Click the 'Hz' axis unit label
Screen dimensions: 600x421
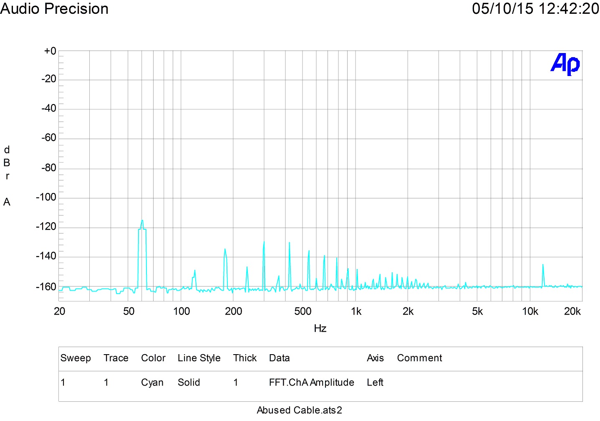point(320,329)
